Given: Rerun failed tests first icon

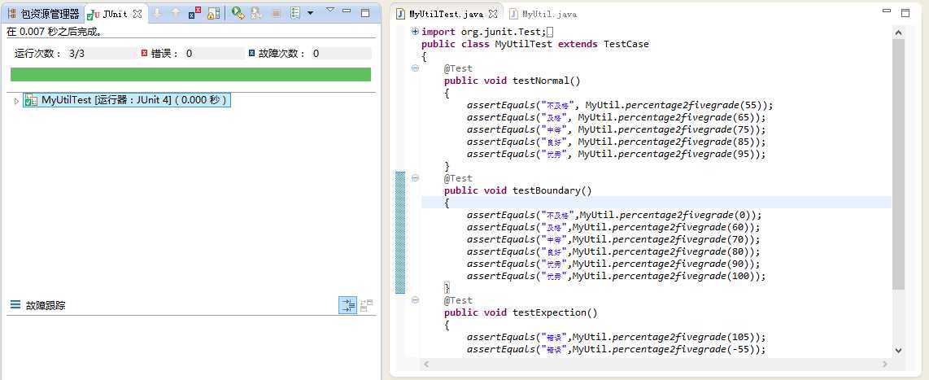Looking at the screenshot, I should coord(256,13).
